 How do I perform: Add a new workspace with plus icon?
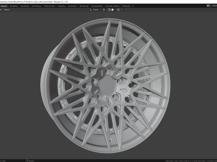coord(133,6)
